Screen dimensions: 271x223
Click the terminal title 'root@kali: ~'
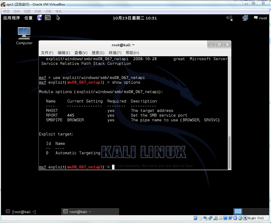pyautogui.click(x=123, y=45)
